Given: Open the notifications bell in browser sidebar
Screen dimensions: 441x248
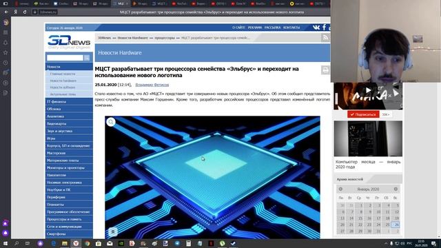Looking at the screenshot, I should 6,43.
